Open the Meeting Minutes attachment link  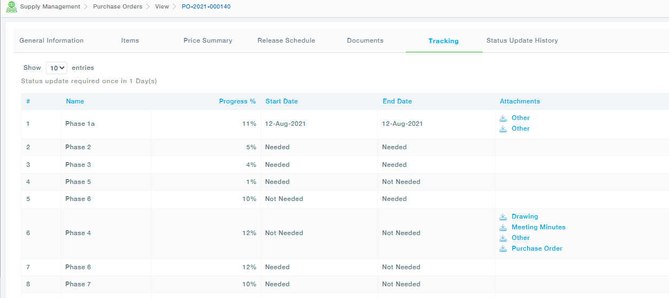538,227
